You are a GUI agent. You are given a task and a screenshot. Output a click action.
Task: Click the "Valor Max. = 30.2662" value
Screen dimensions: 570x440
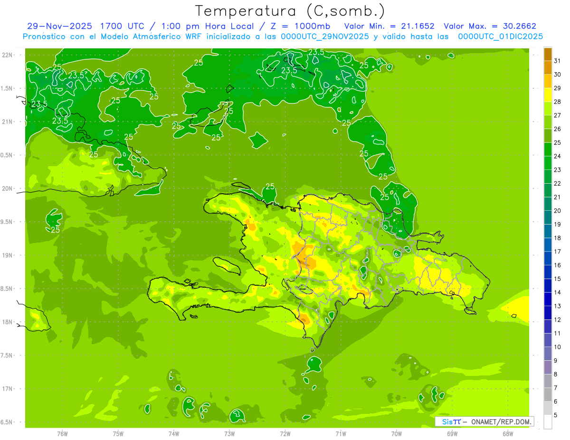tap(490, 26)
